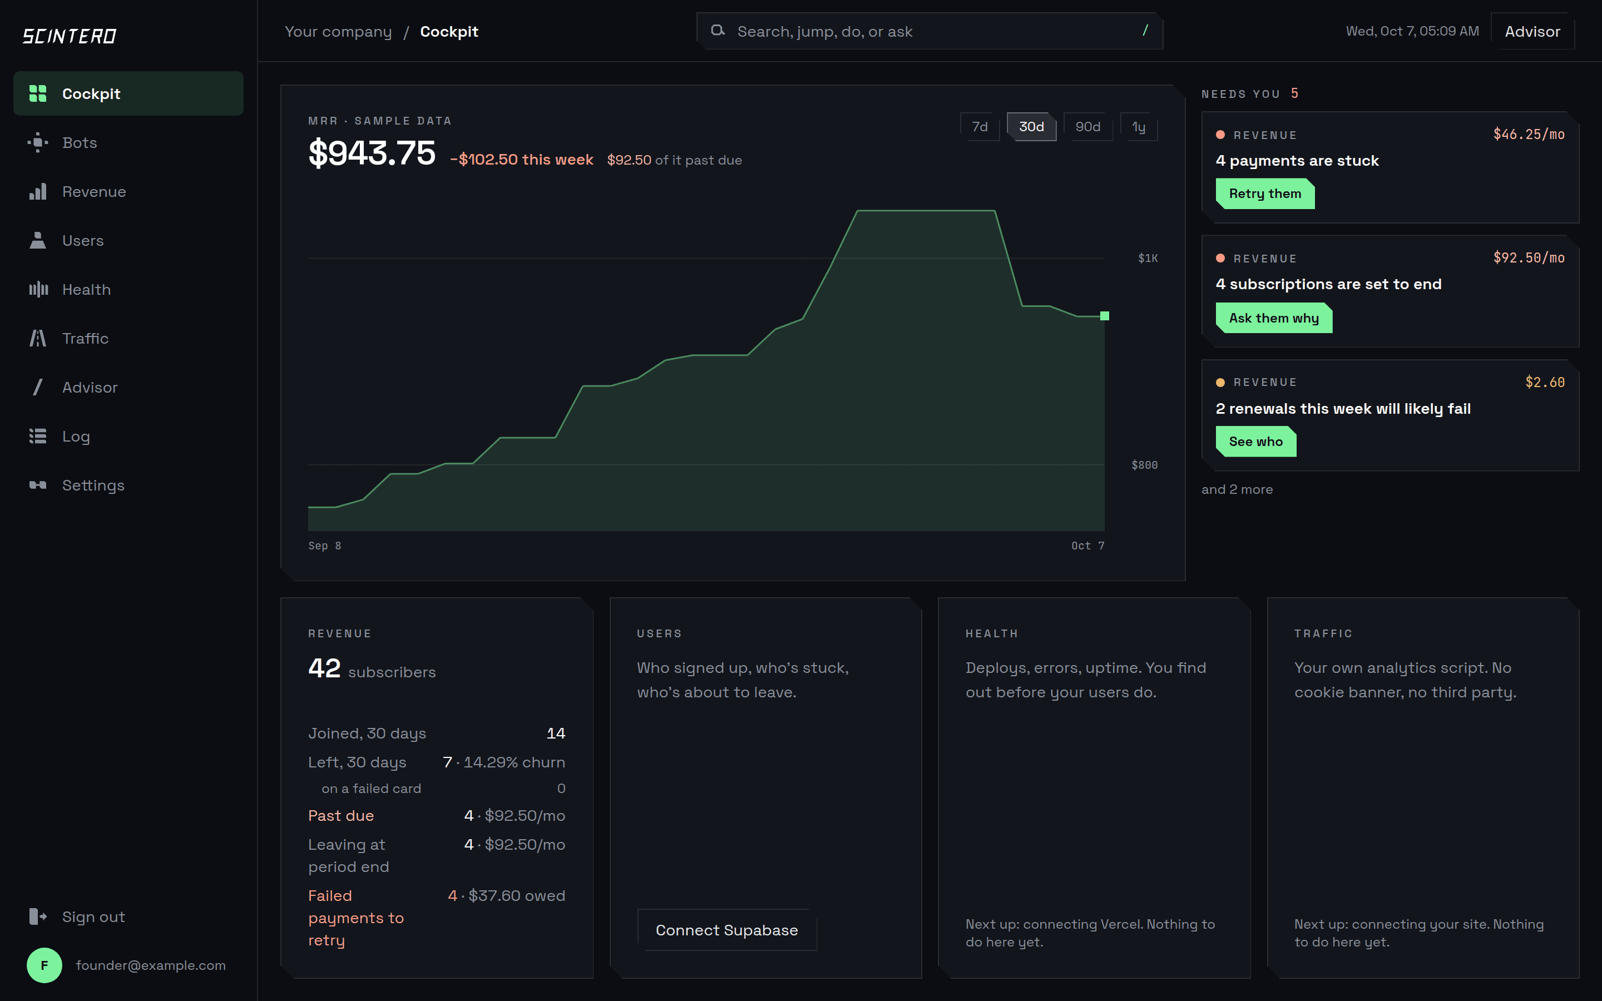Open the Advisor button in top bar
The image size is (1602, 1001).
1532,31
